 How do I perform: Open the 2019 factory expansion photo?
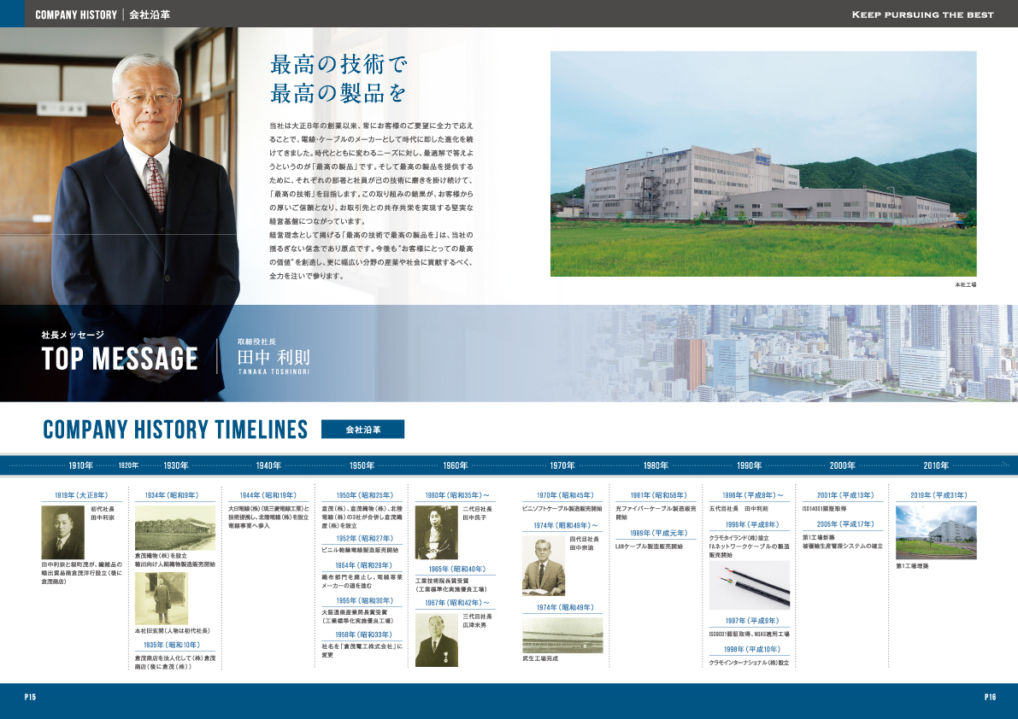click(x=936, y=532)
